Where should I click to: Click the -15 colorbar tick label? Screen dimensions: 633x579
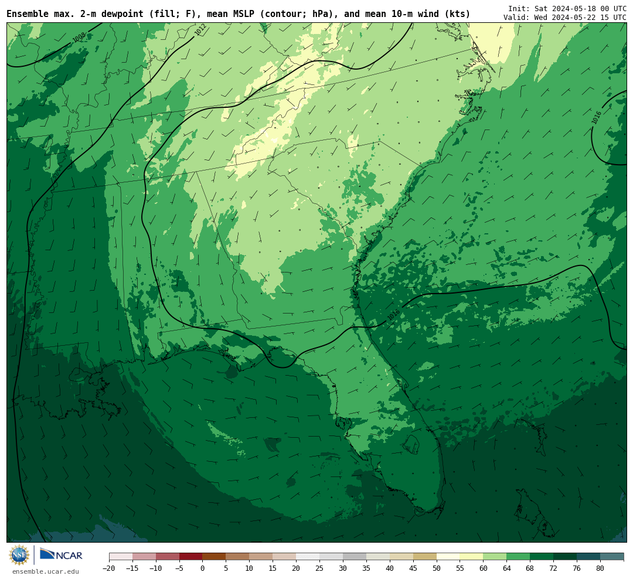pyautogui.click(x=132, y=568)
